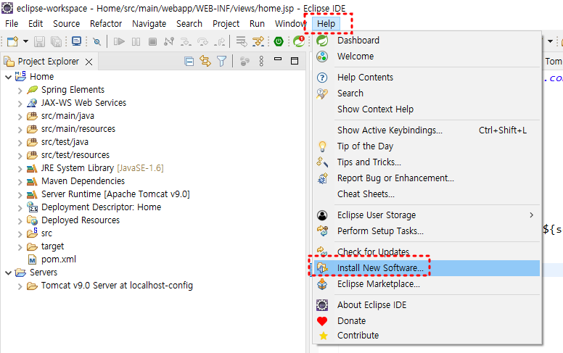563x353 pixels.
Task: Open the Edit menu
Action: tap(36, 24)
